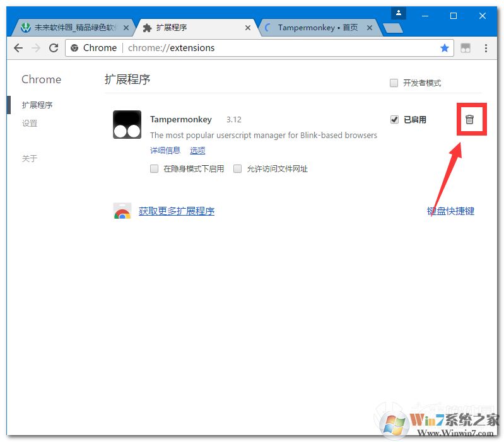Click 获取更多扩展程序 link

(x=177, y=211)
